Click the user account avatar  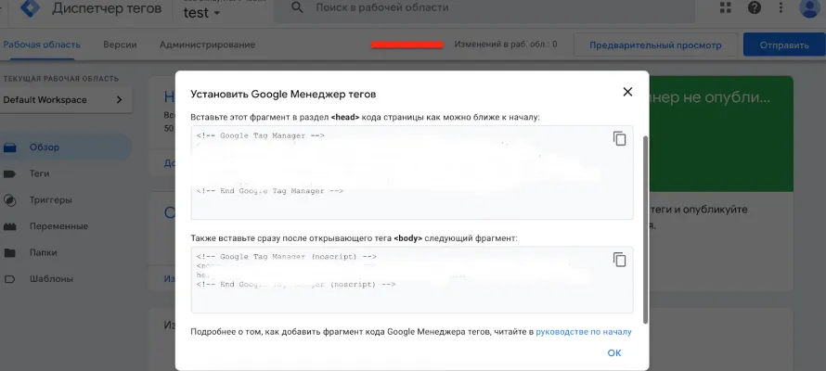[809, 8]
